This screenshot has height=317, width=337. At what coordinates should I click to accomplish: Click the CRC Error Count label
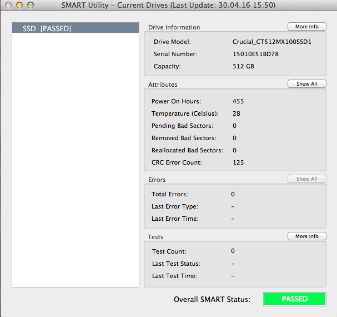tap(177, 162)
